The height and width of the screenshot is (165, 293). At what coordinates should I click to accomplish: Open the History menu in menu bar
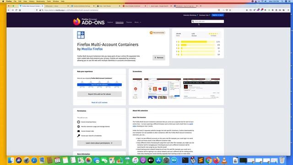point(32,1)
